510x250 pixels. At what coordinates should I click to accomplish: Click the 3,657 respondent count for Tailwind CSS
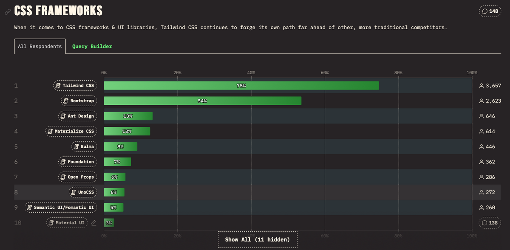(490, 86)
